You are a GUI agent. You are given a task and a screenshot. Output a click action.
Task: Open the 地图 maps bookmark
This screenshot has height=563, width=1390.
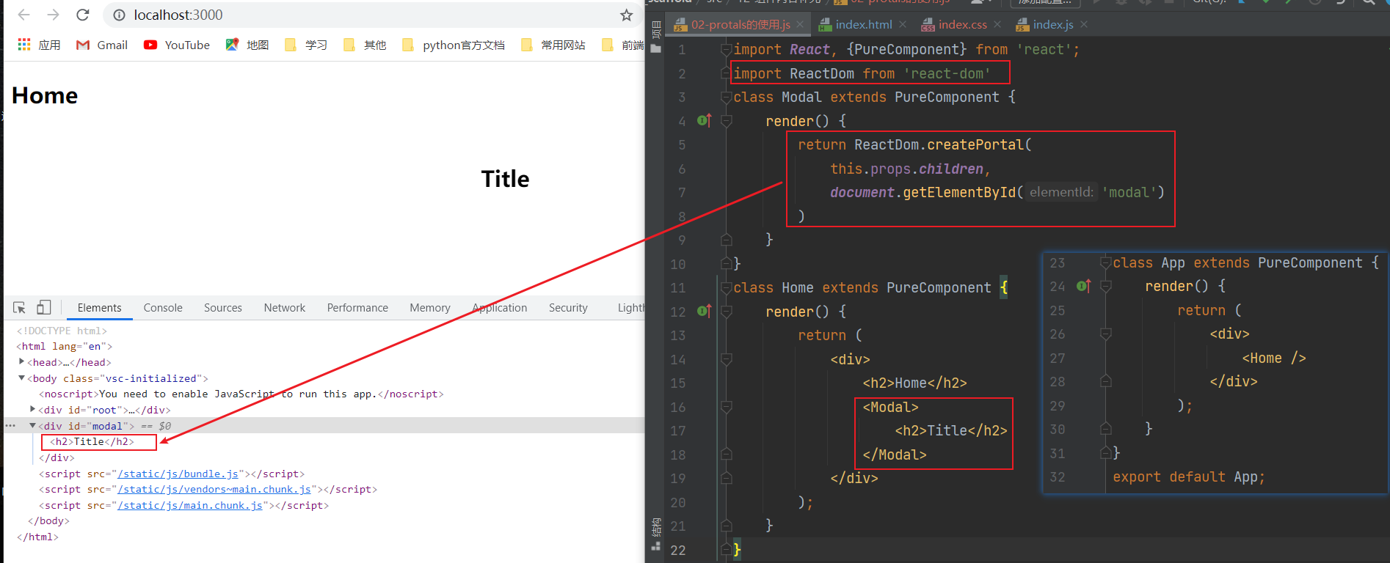click(247, 45)
